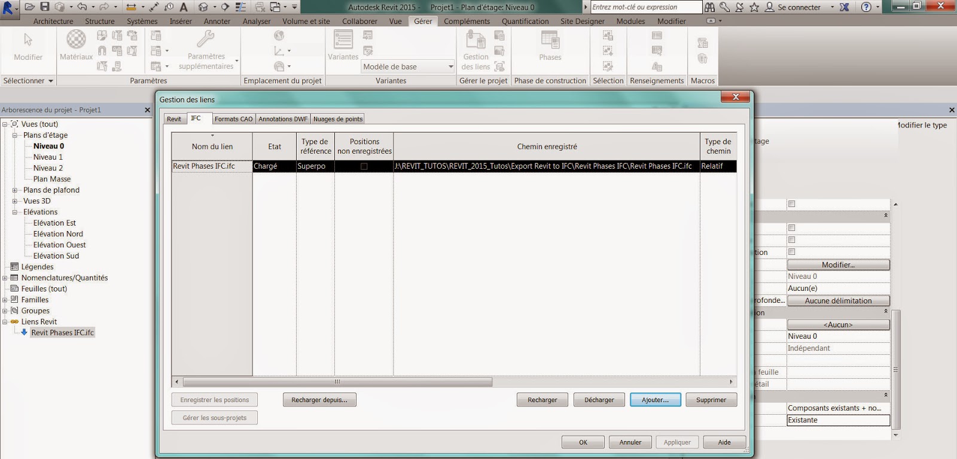Click the Redo arrow icon
This screenshot has width=957, height=459.
pos(104,7)
